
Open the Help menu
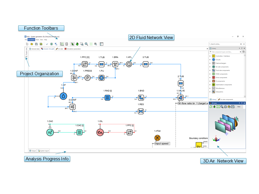point(45,40)
